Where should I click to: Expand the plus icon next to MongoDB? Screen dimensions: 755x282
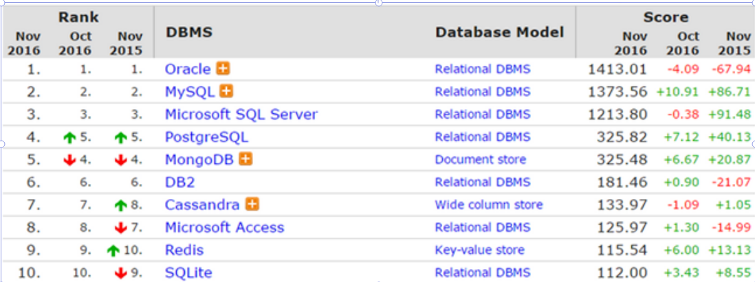[245, 159]
